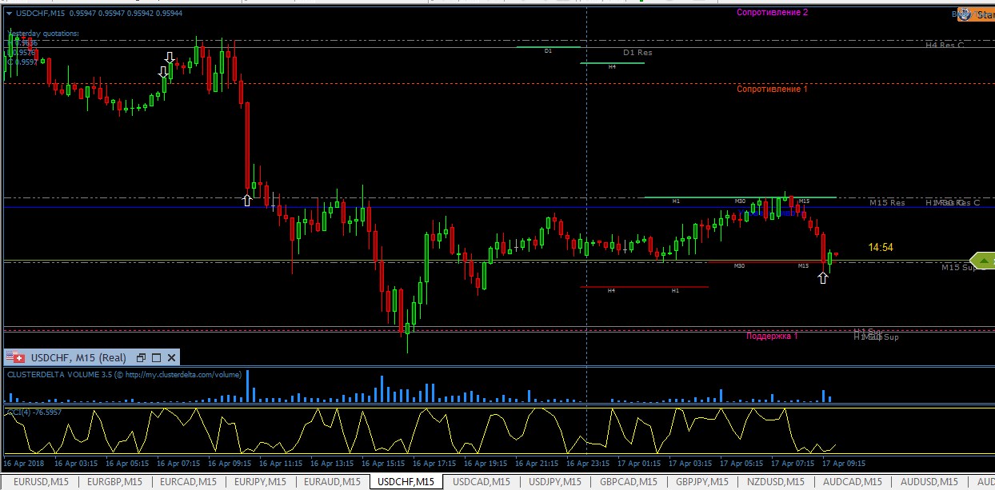Image resolution: width=995 pixels, height=490 pixels.
Task: Select the upper white down arrow near 07:15 candles
Action: (170, 58)
